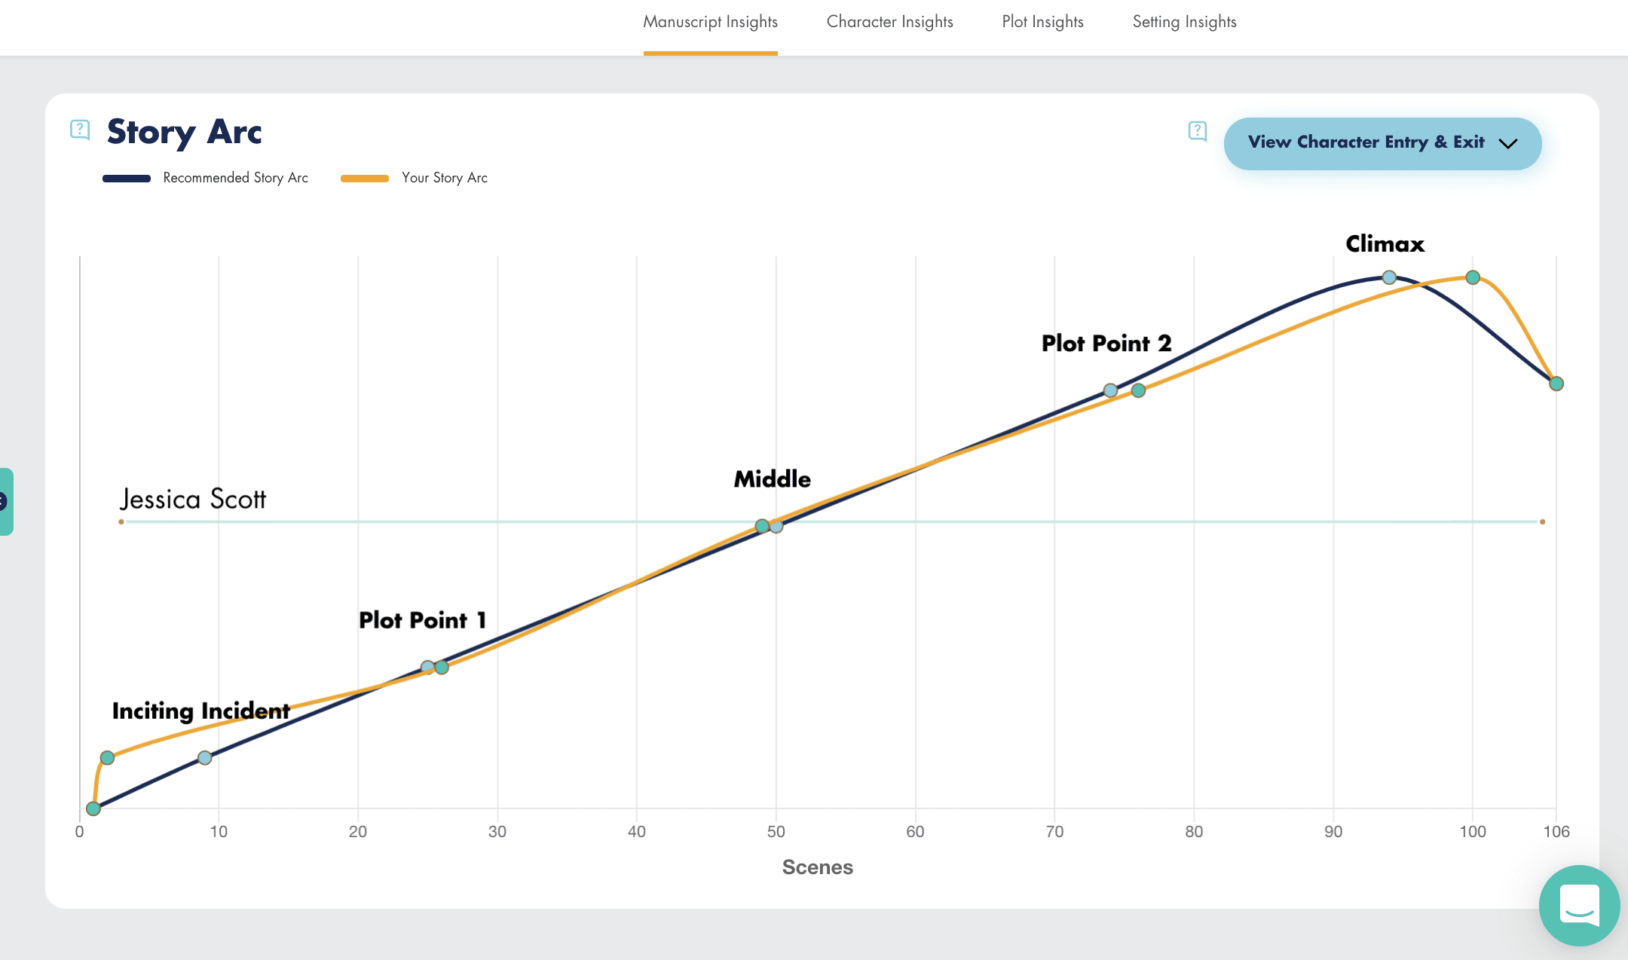Click help icon beside View Character button
1628x960 pixels.
[x=1197, y=131]
